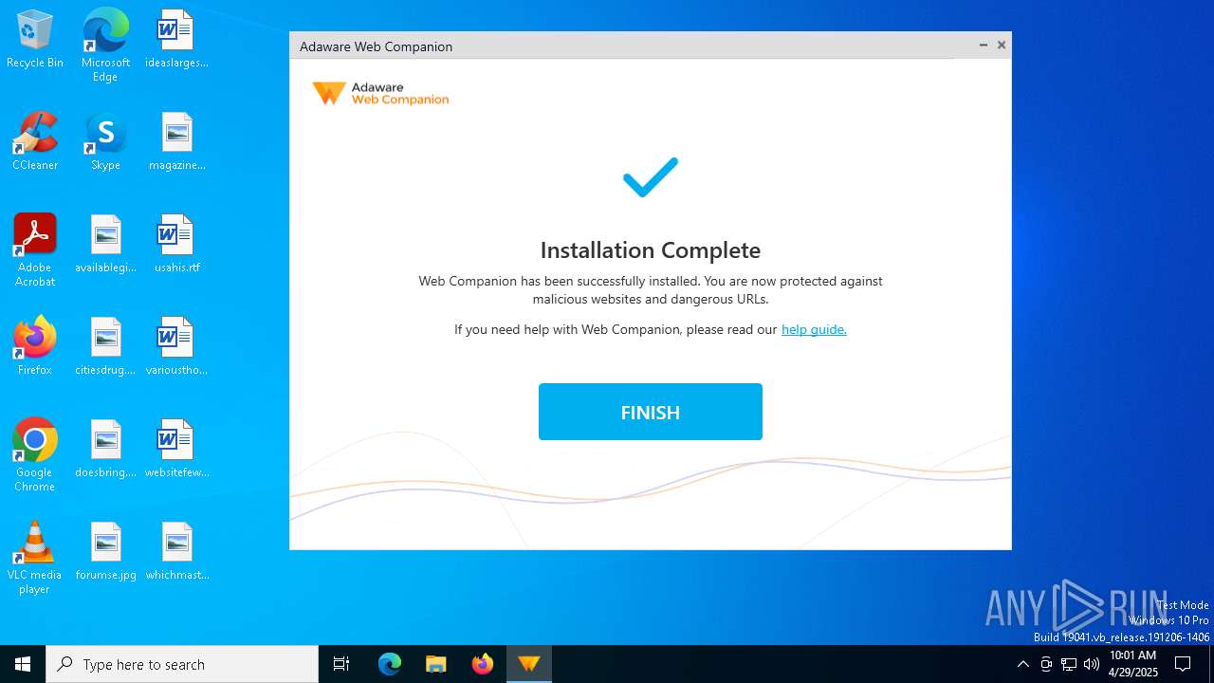Open the help guide link
This screenshot has height=683, width=1214.
(x=814, y=329)
